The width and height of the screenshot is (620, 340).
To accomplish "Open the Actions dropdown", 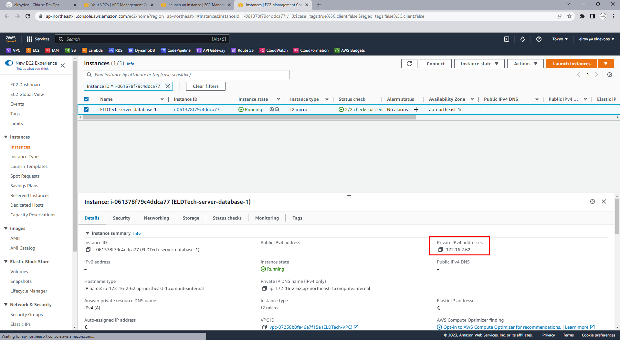I will [525, 64].
